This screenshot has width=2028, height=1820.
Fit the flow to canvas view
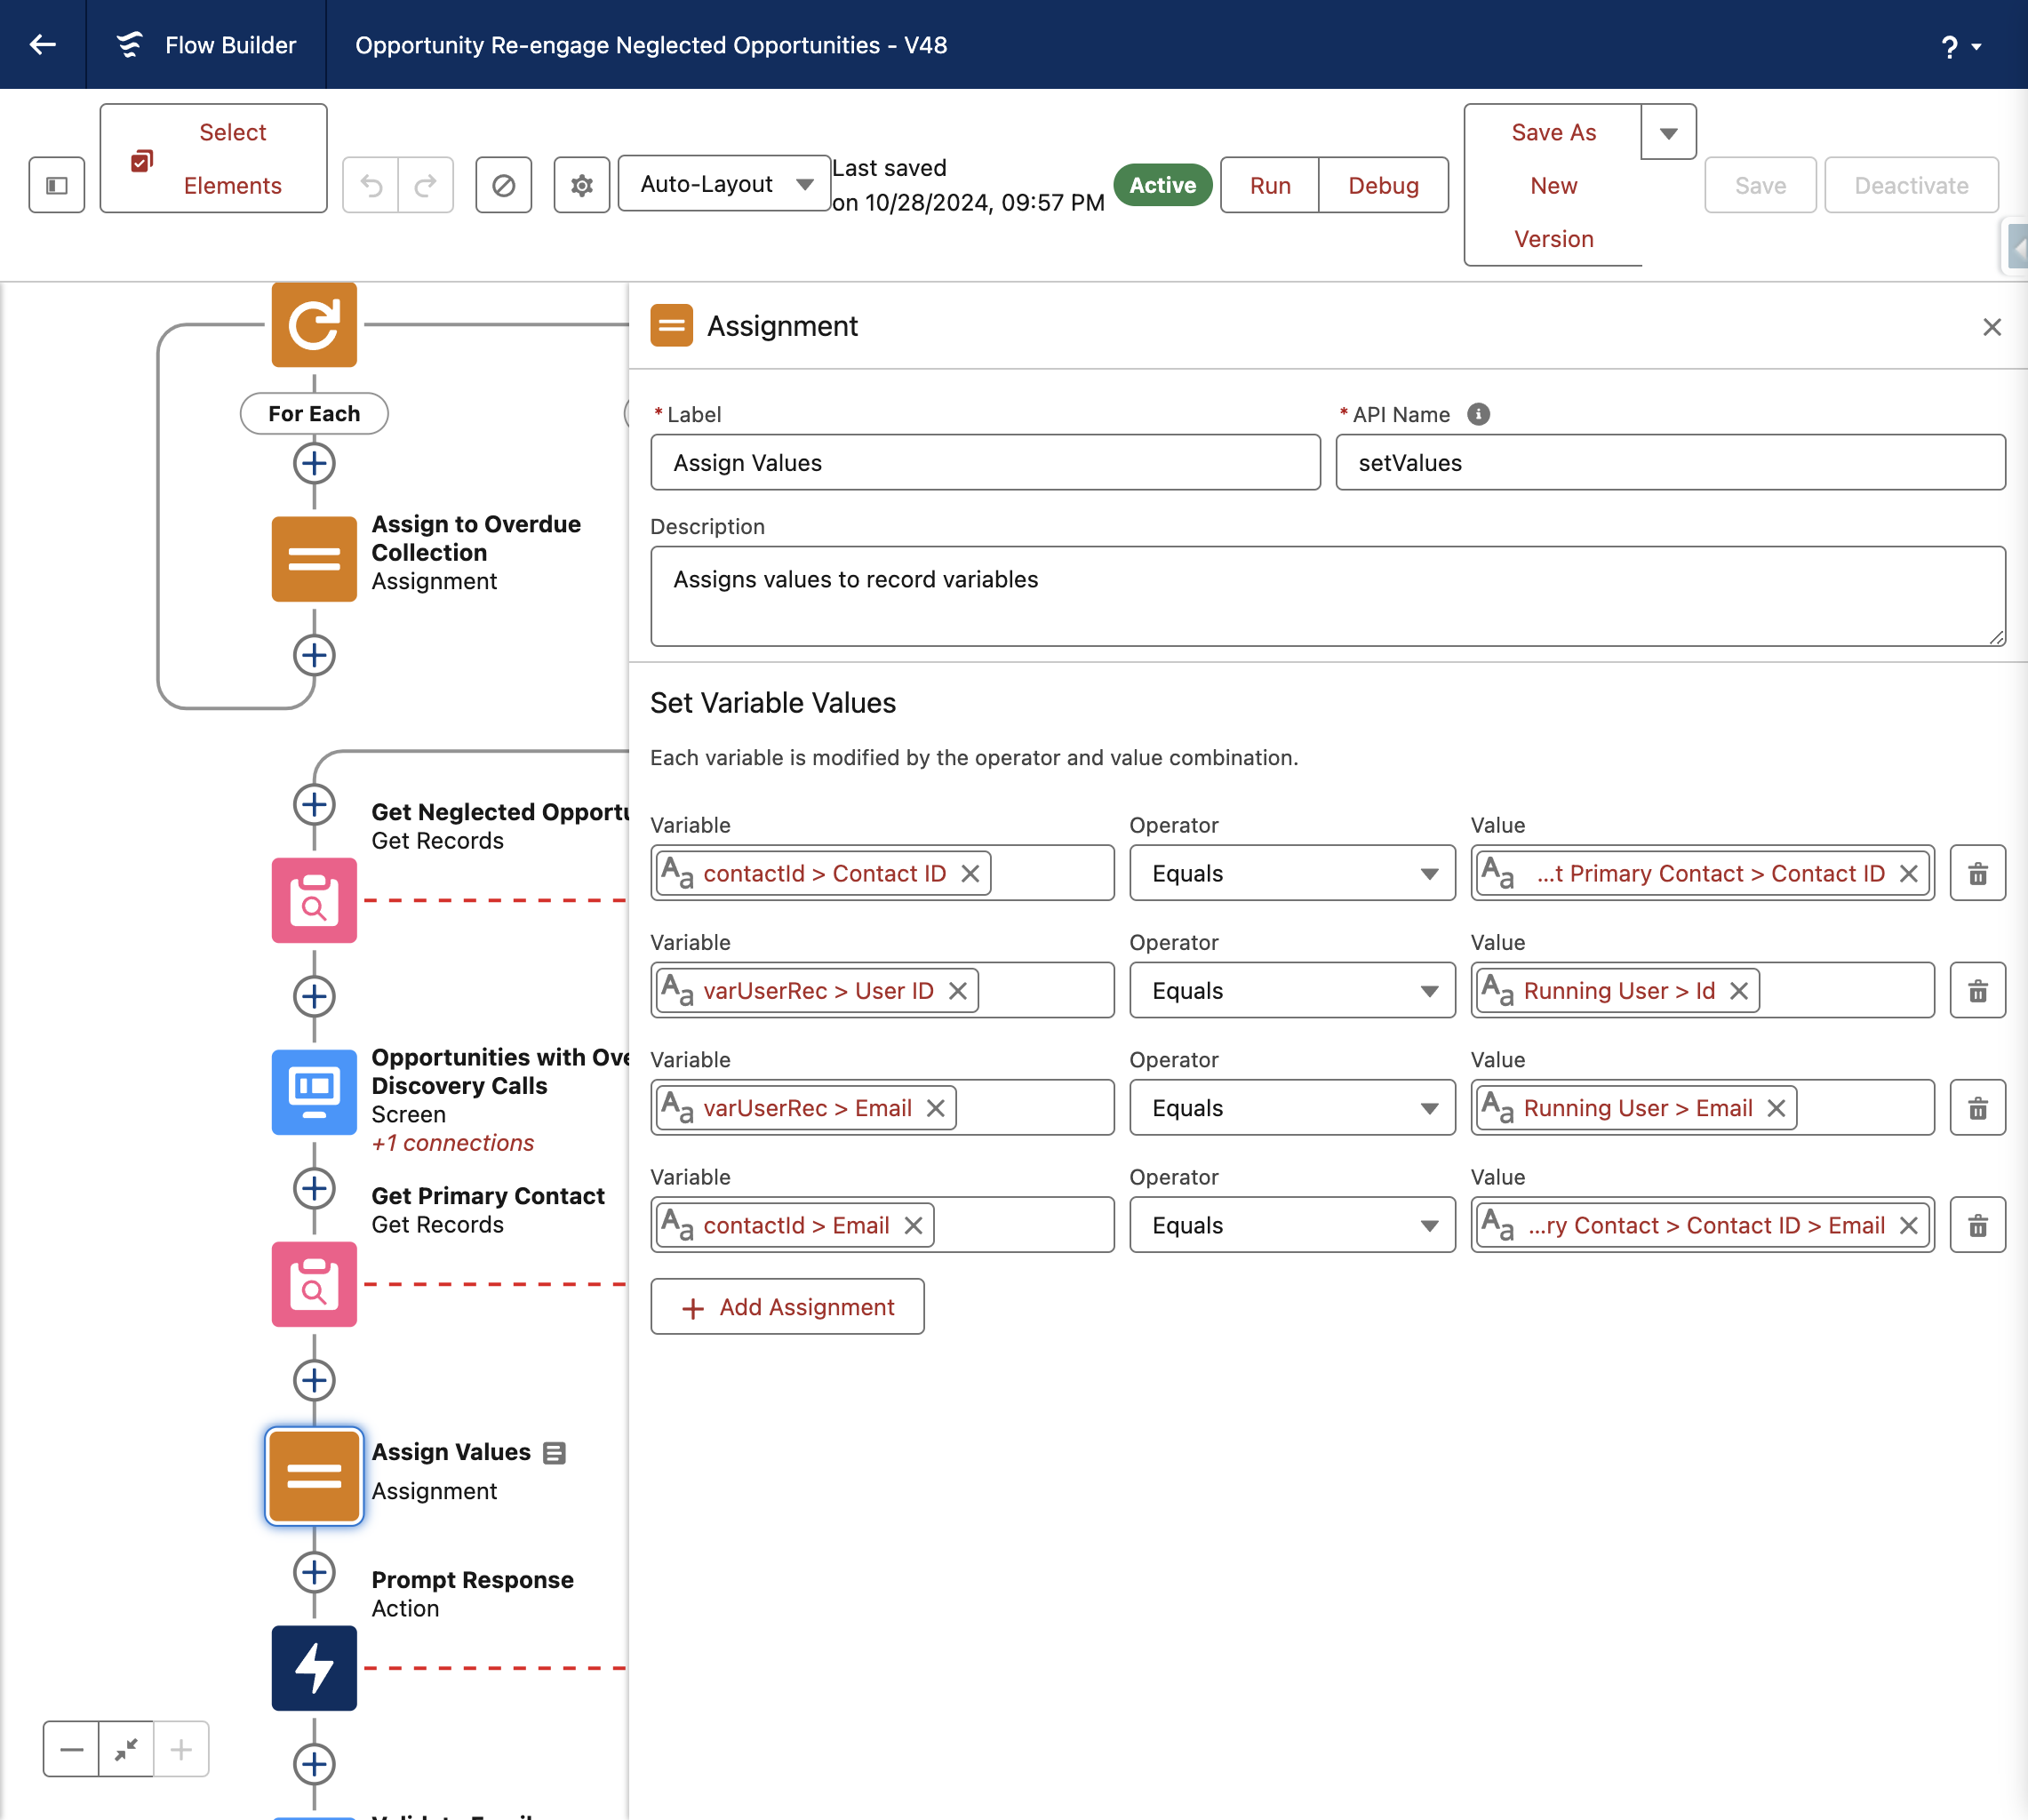point(126,1749)
